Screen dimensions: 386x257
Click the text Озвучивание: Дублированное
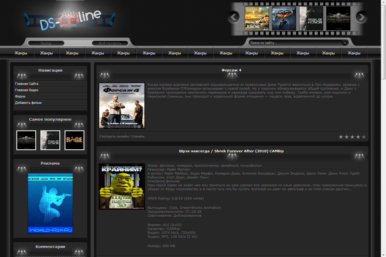(174, 215)
